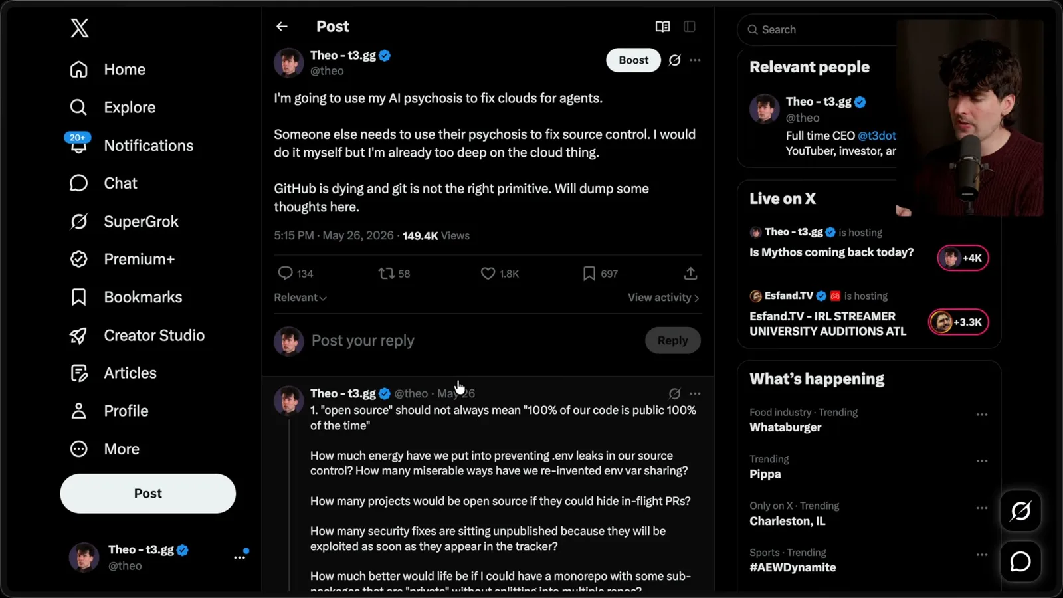The width and height of the screenshot is (1063, 598).
Task: Click the share icon on main post
Action: tap(690, 274)
